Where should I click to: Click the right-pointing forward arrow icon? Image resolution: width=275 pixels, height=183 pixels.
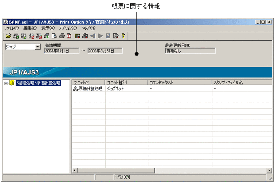[x=100, y=36]
